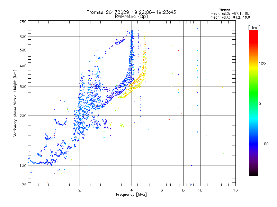Click the y-axis tick label '500'

point(23,50)
